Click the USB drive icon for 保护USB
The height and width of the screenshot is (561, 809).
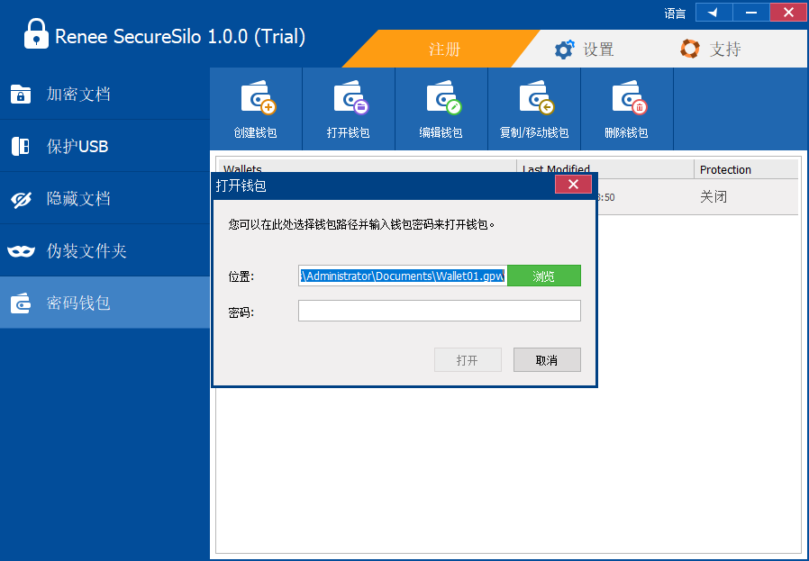[x=21, y=147]
